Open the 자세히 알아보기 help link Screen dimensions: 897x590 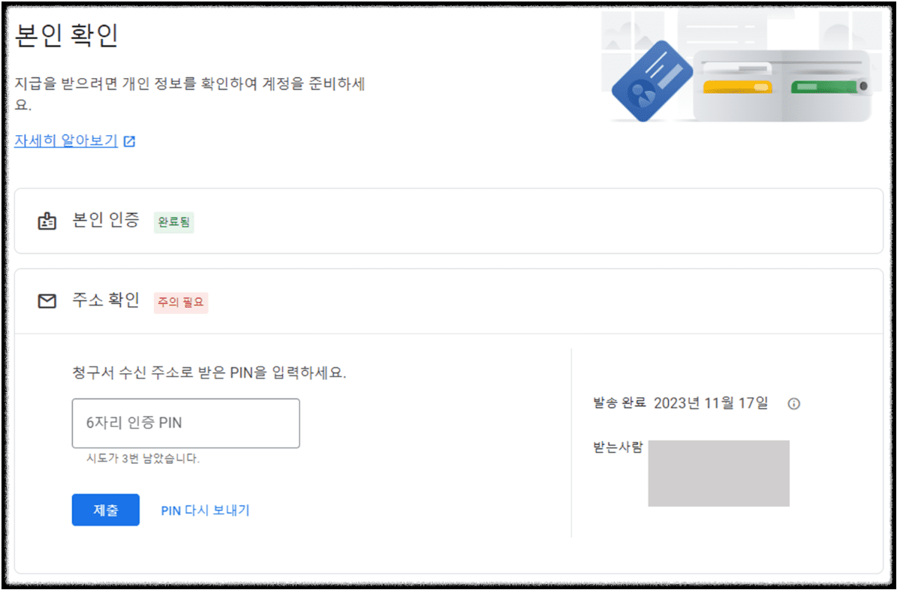point(66,141)
